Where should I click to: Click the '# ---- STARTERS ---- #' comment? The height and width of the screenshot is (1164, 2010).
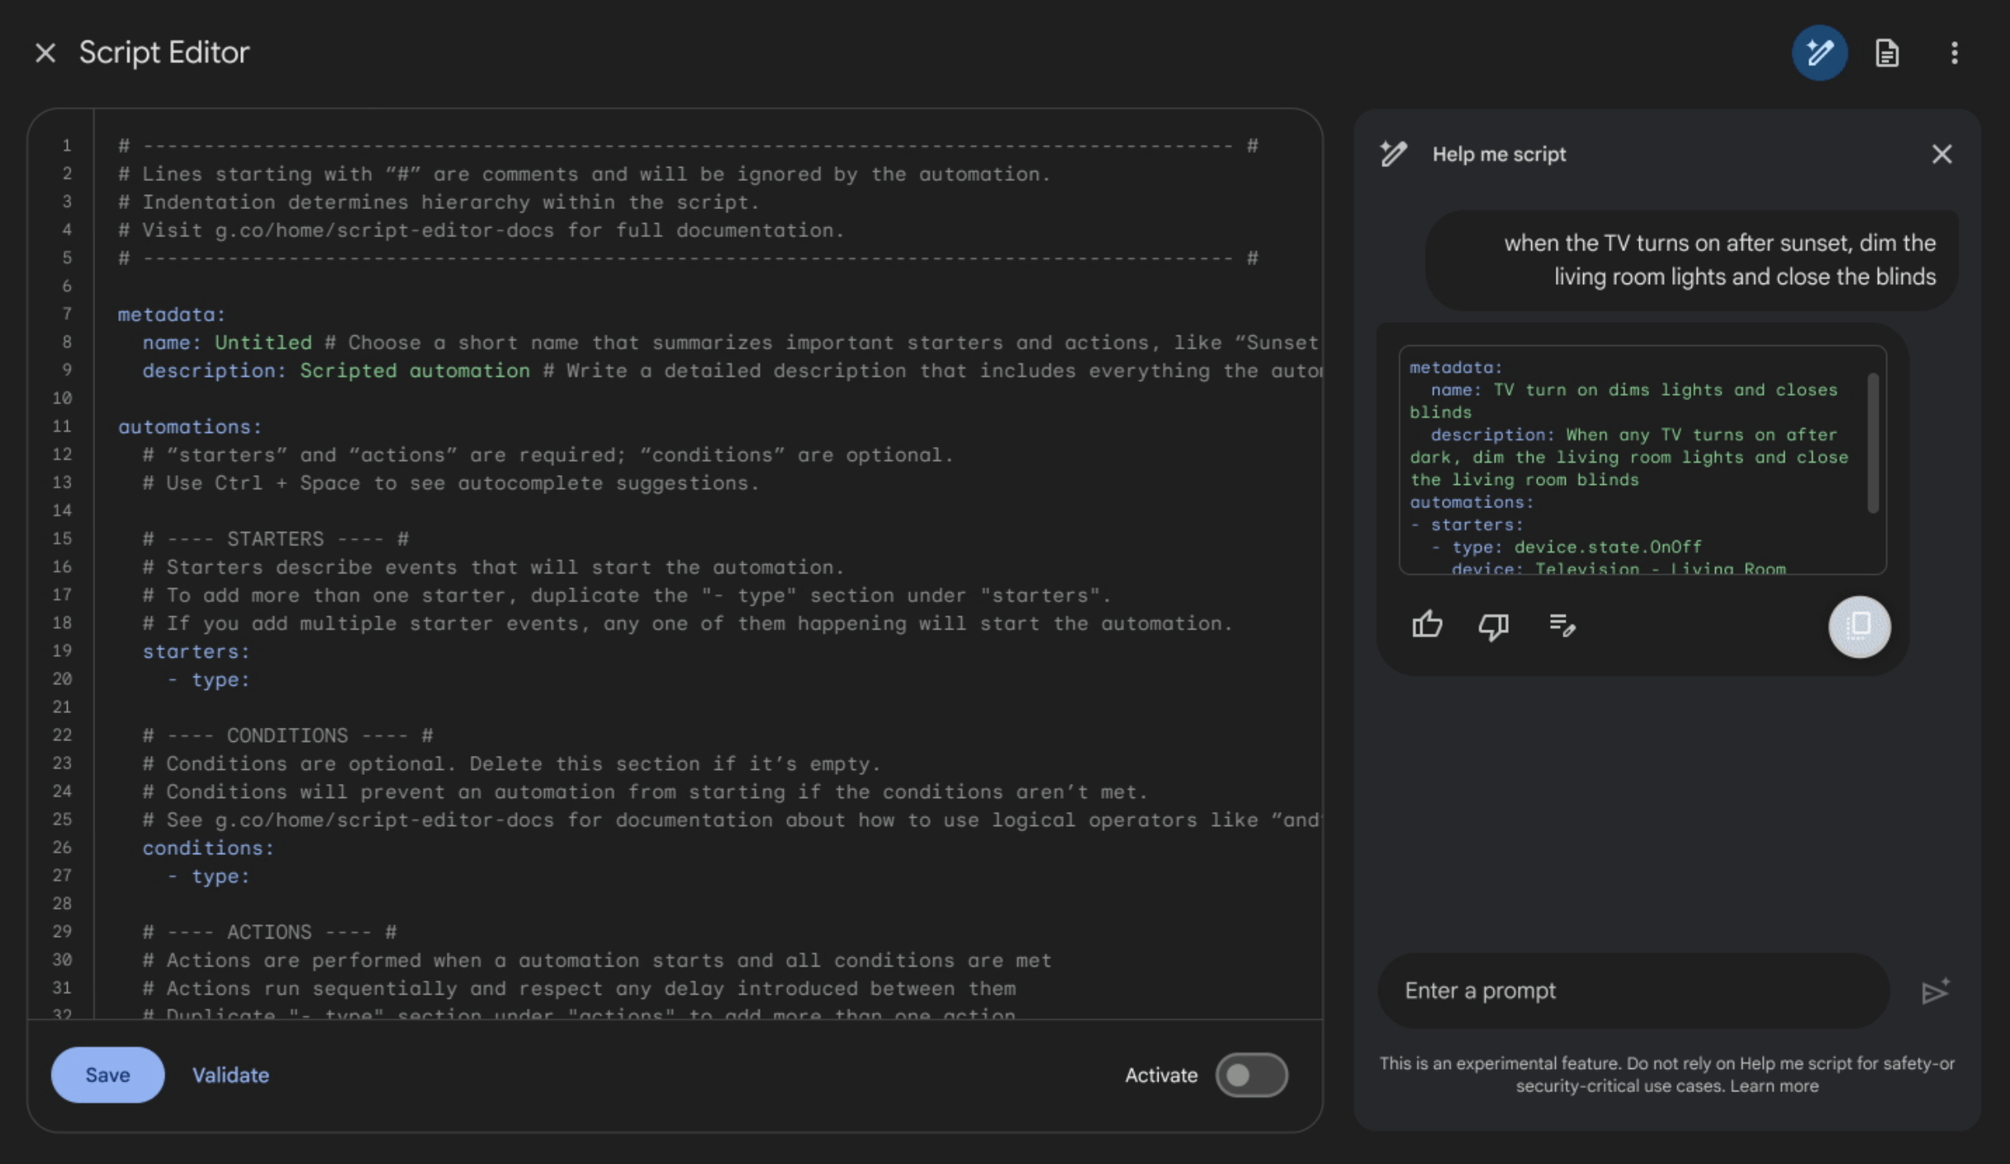click(276, 539)
